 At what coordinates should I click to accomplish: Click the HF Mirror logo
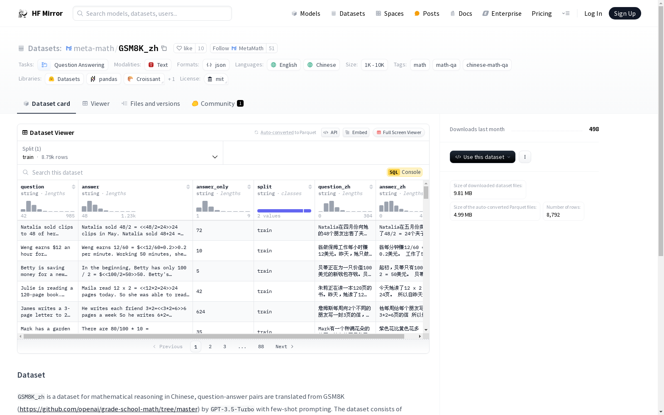(40, 13)
